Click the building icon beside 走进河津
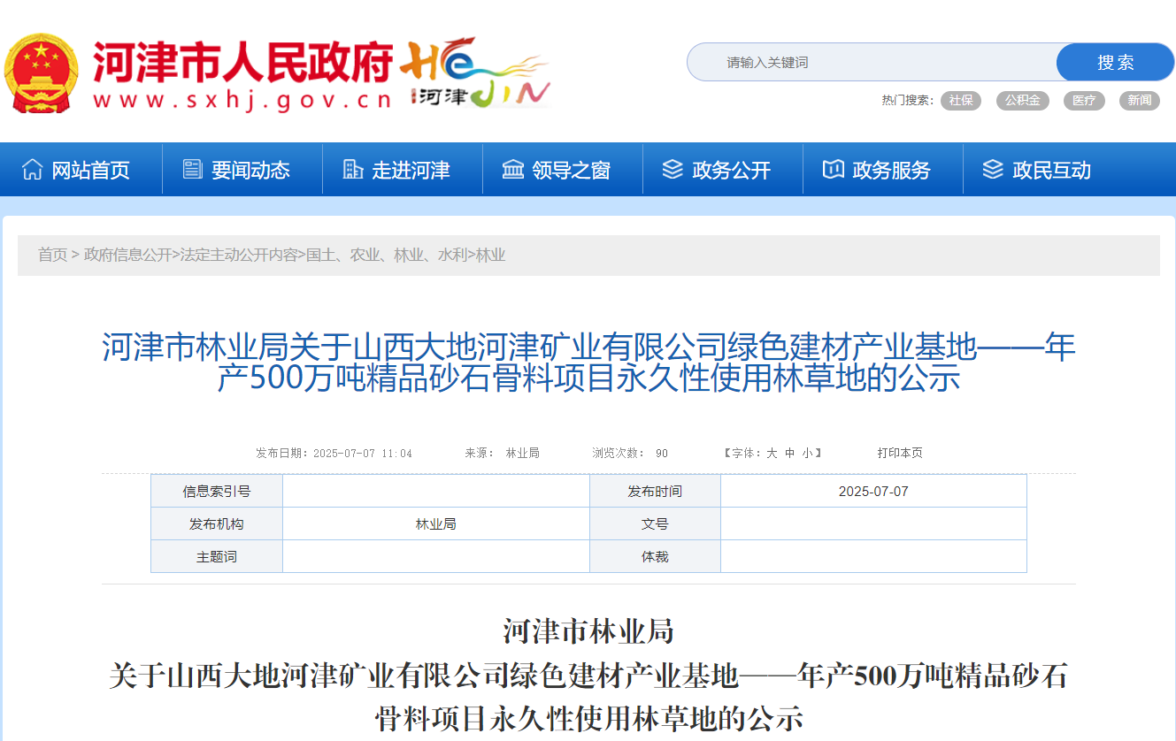 tap(352, 170)
